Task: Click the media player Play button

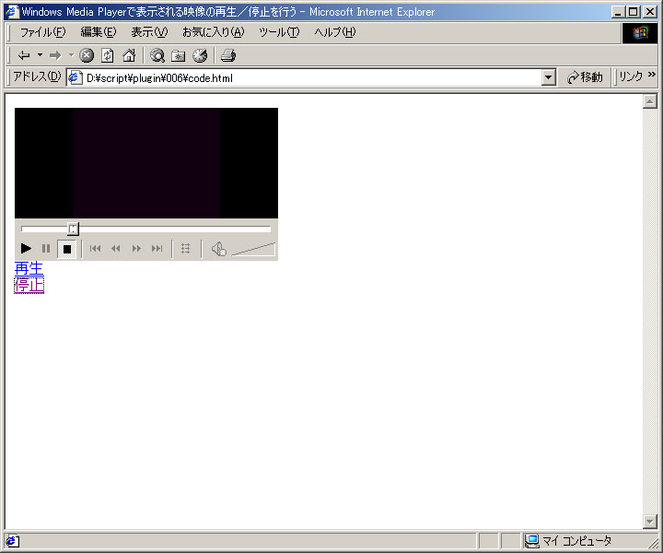Action: (26, 248)
